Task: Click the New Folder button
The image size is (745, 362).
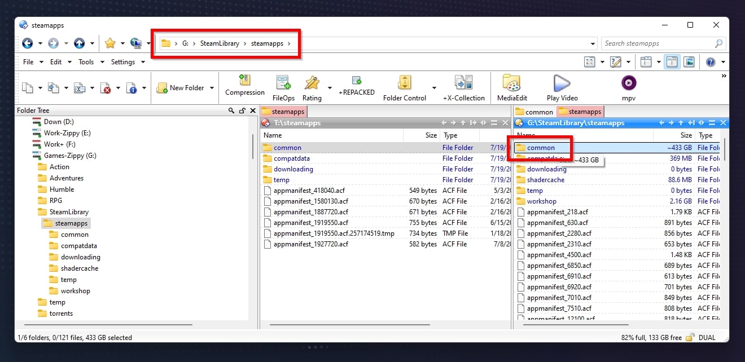Action: [x=181, y=87]
